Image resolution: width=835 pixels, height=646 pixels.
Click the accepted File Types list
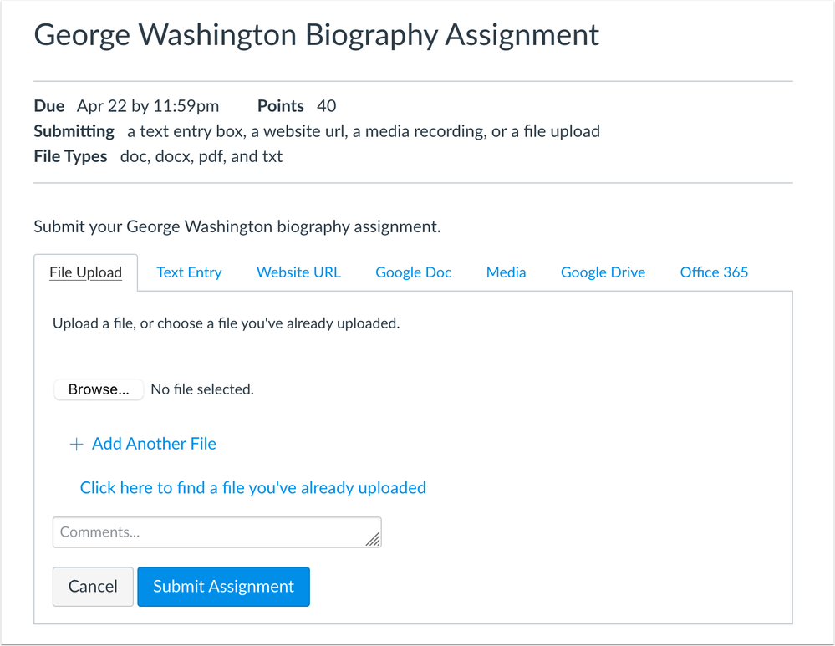196,156
